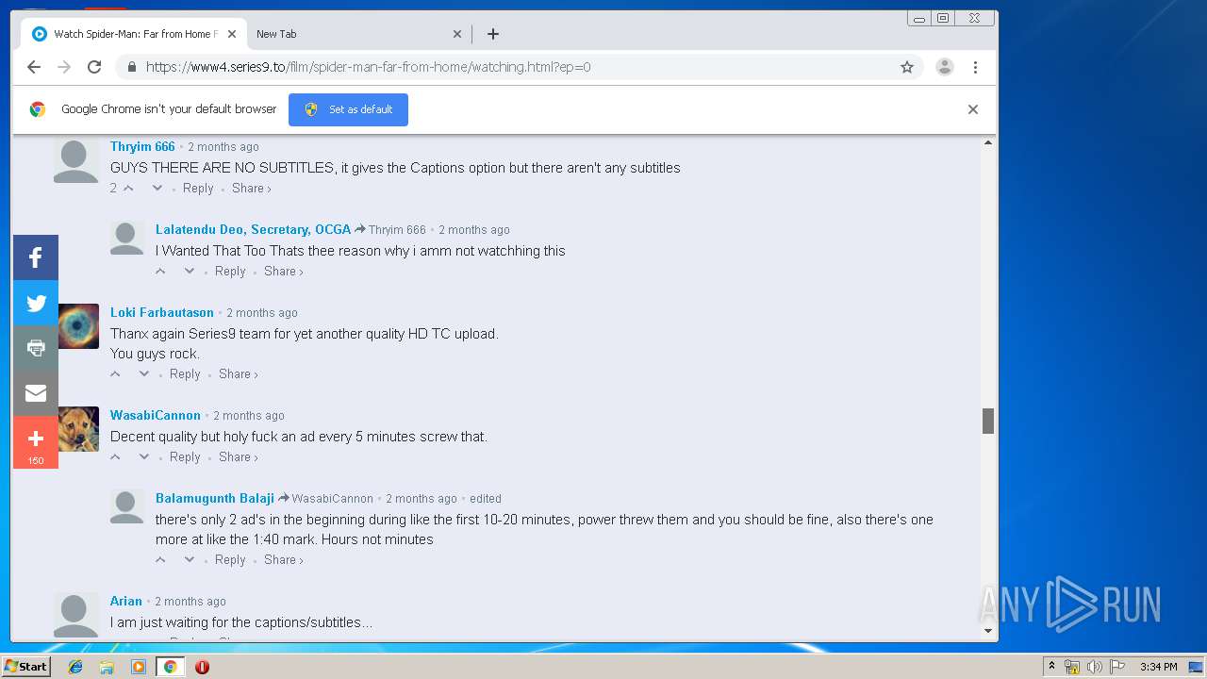Click the 3:34 PM taskbar clock
Image resolution: width=1207 pixels, height=679 pixels.
coord(1158,667)
